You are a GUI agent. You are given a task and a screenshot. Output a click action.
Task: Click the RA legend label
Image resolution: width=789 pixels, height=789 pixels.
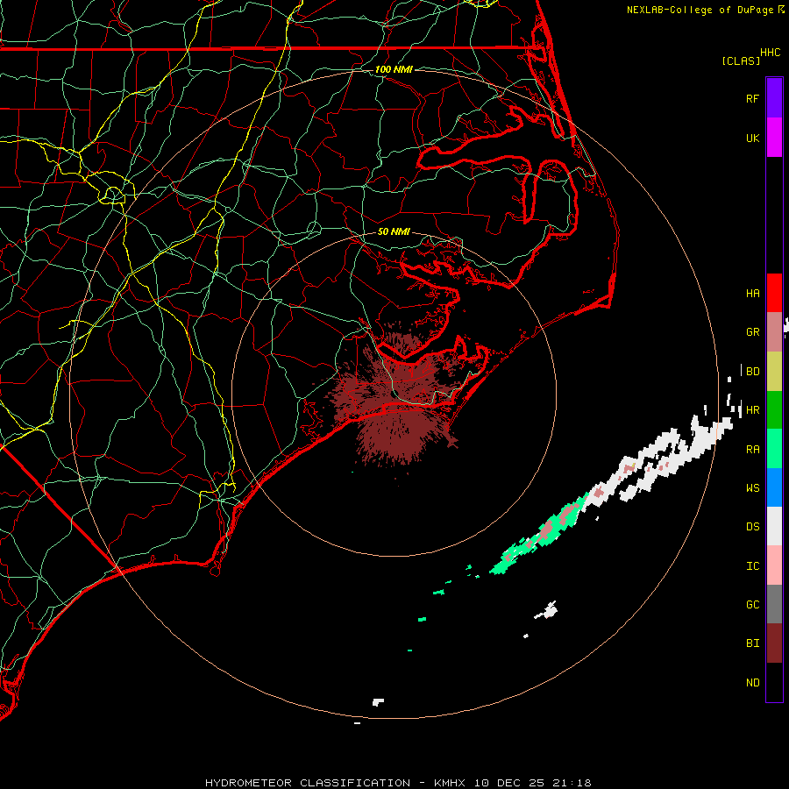pos(753,450)
